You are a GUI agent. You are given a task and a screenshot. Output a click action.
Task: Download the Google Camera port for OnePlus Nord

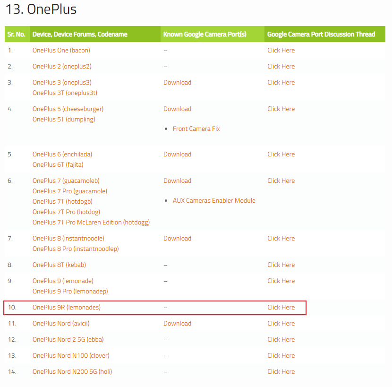(x=177, y=324)
